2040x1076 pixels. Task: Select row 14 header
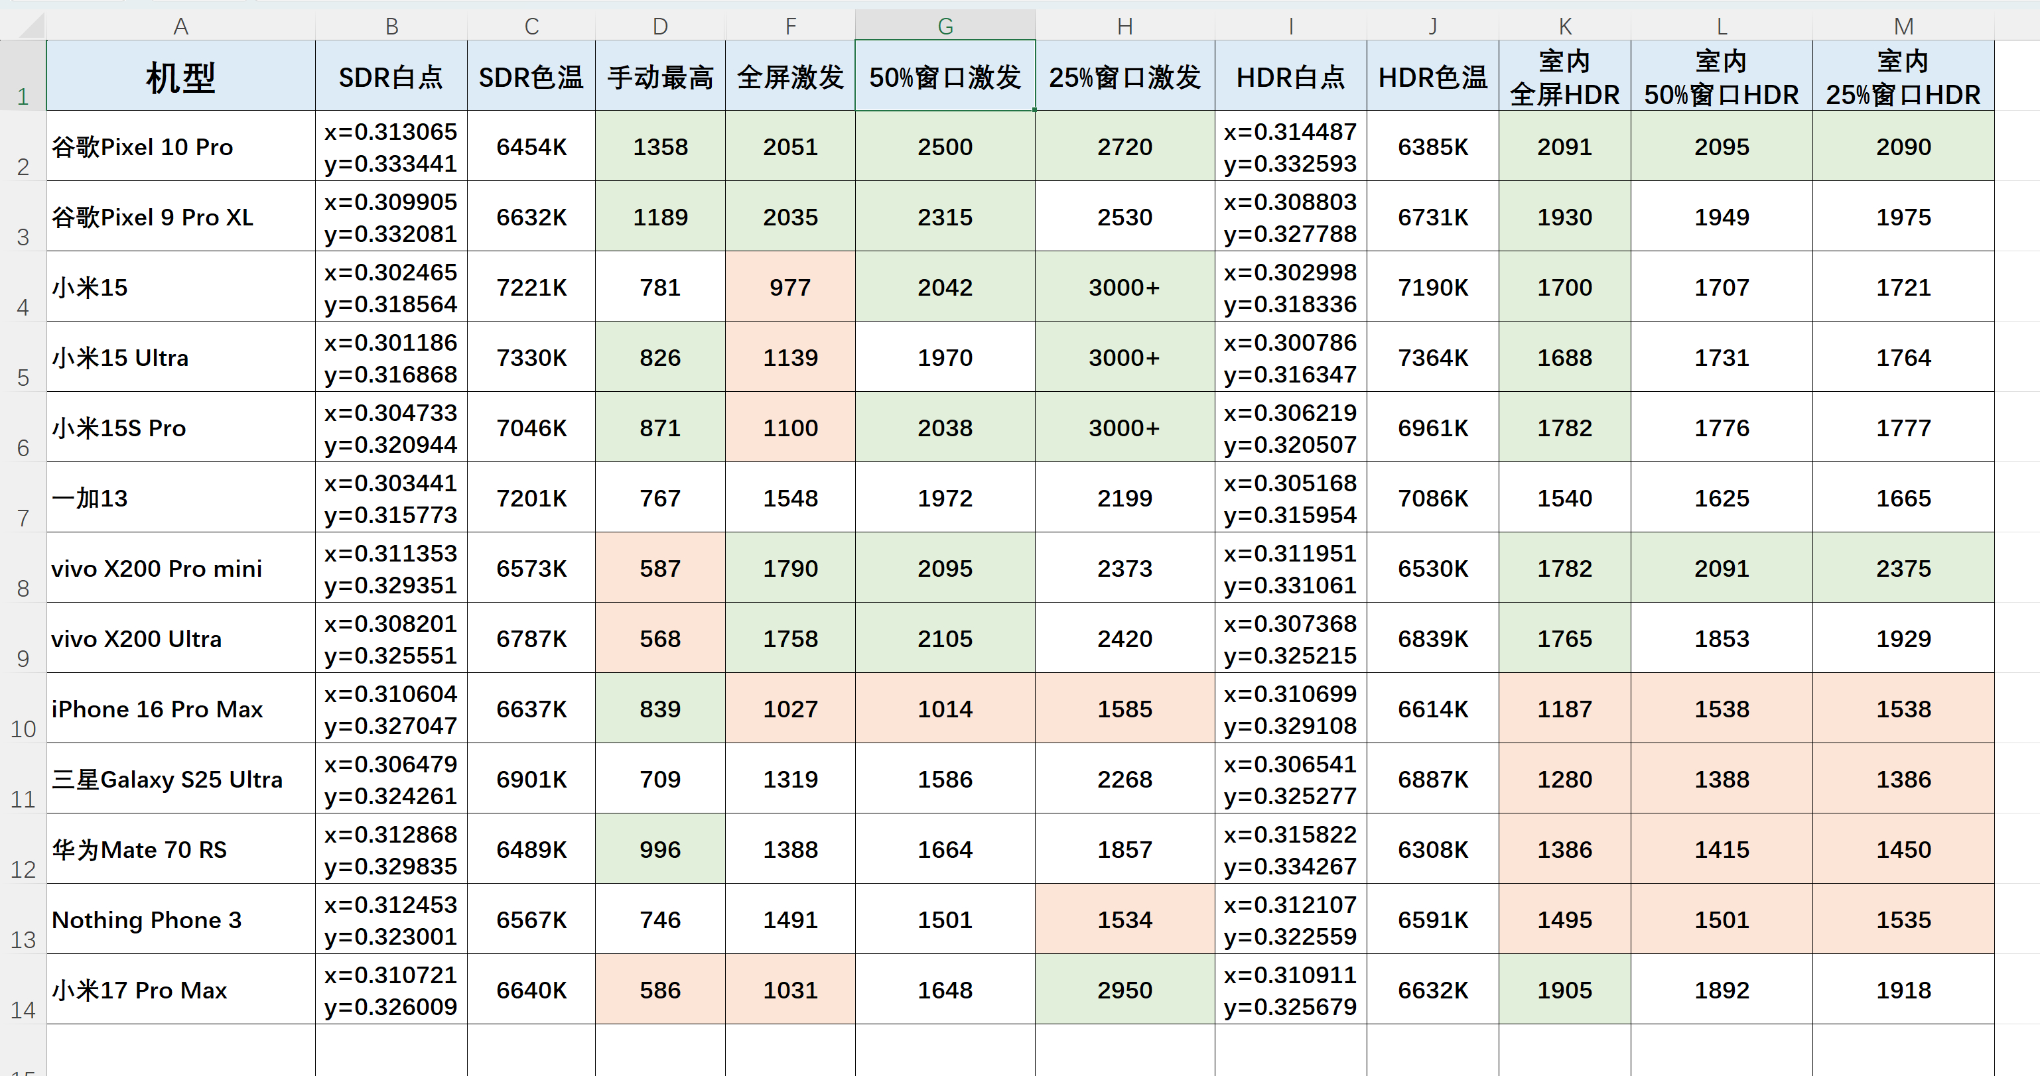tap(23, 989)
